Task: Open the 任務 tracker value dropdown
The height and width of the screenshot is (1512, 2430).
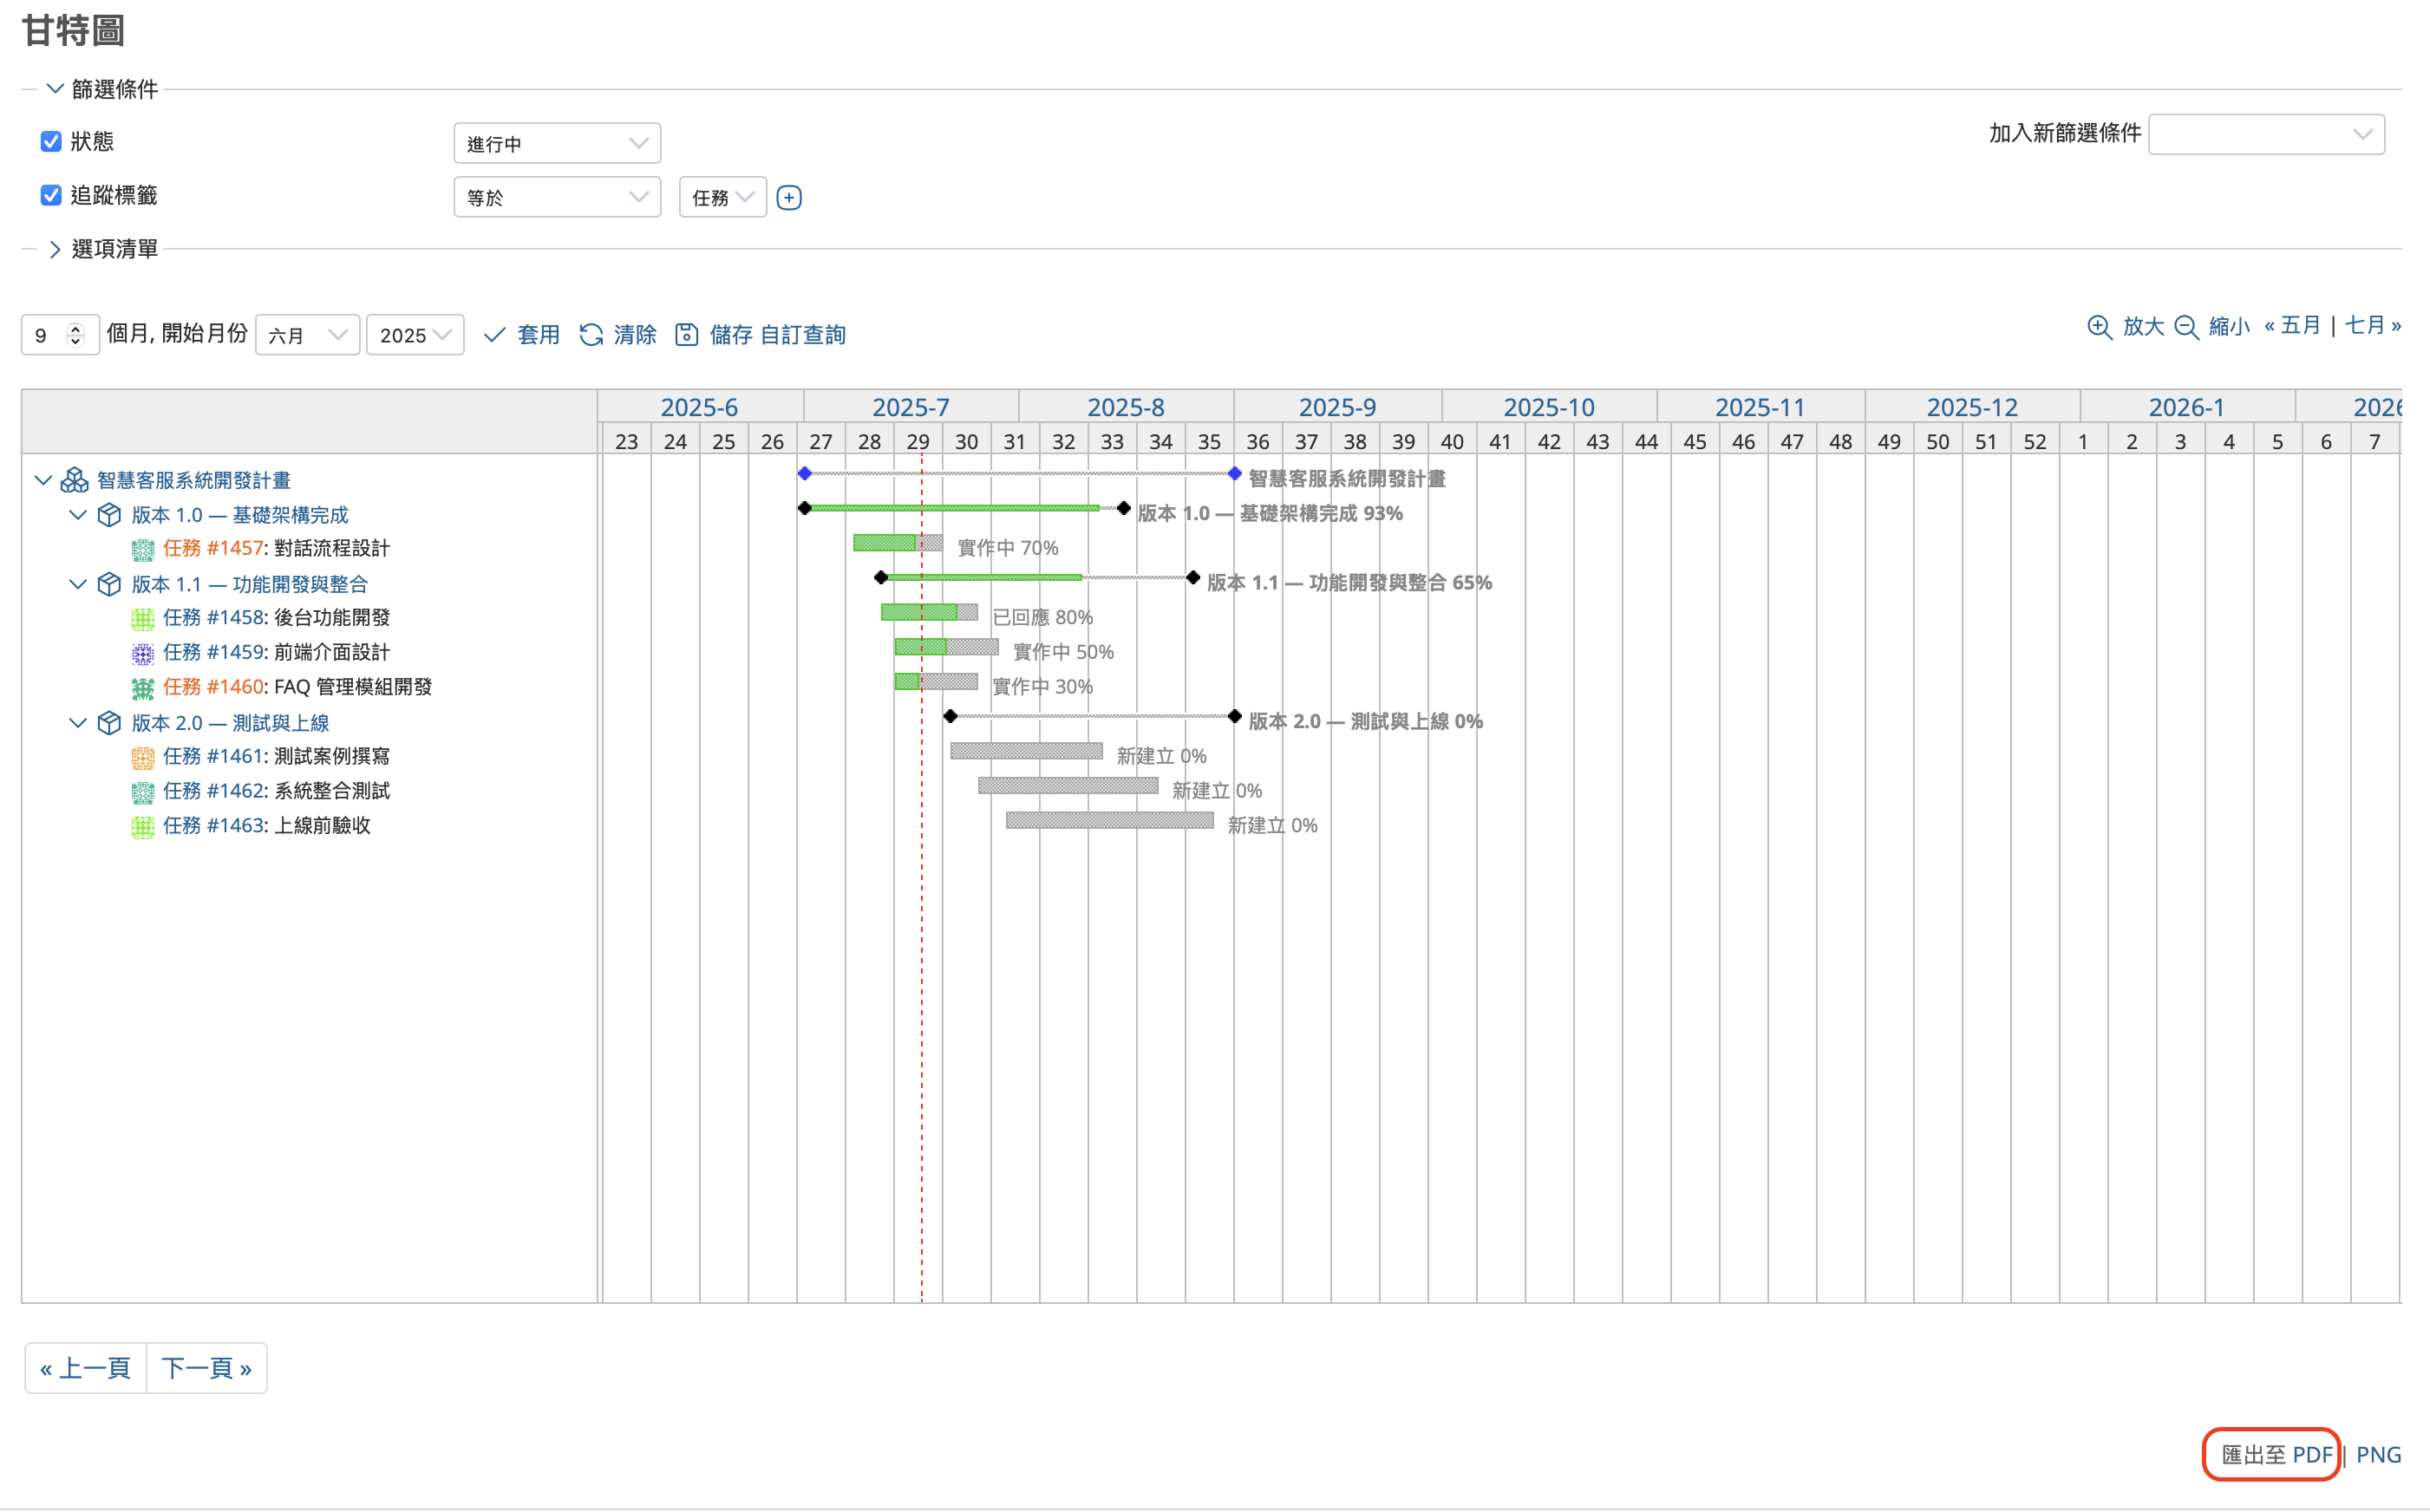Action: (722, 197)
